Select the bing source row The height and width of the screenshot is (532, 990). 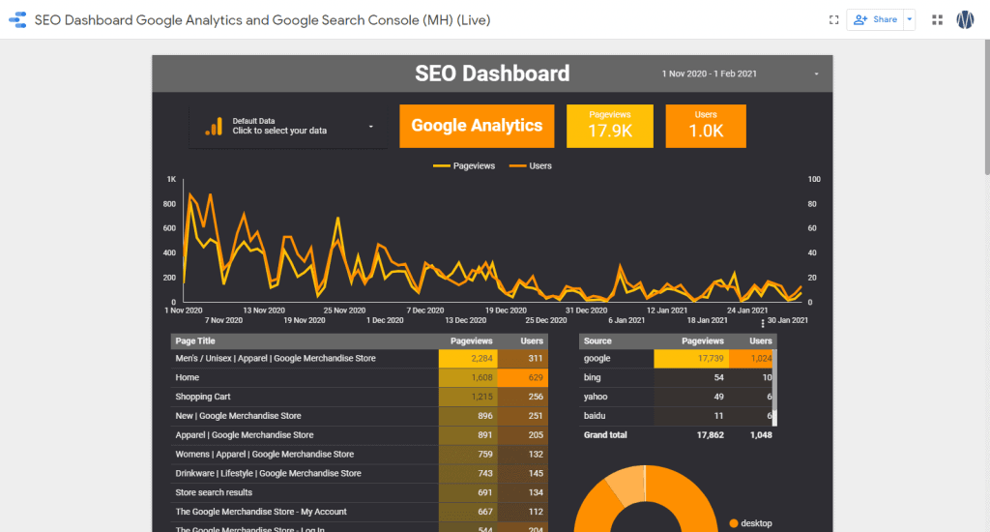pyautogui.click(x=676, y=378)
